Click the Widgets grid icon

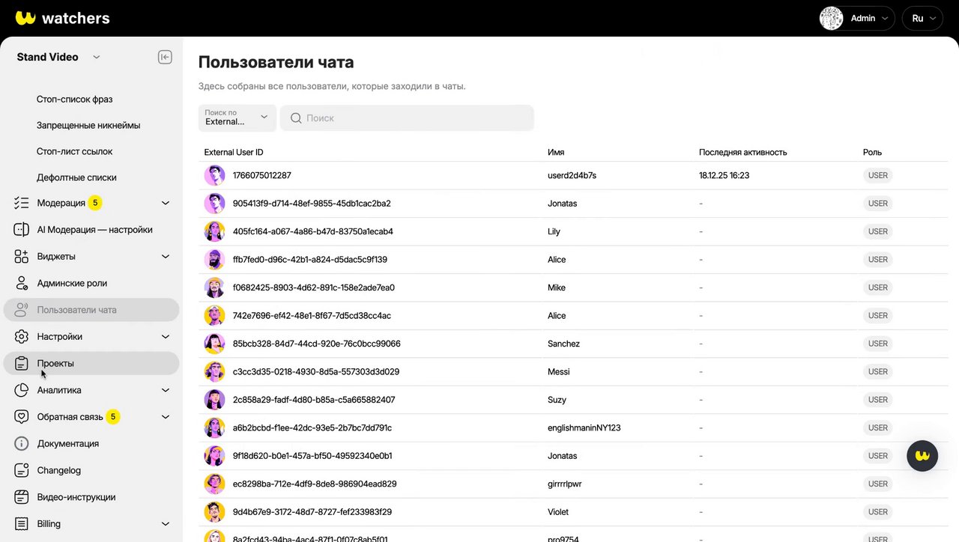[x=22, y=257]
